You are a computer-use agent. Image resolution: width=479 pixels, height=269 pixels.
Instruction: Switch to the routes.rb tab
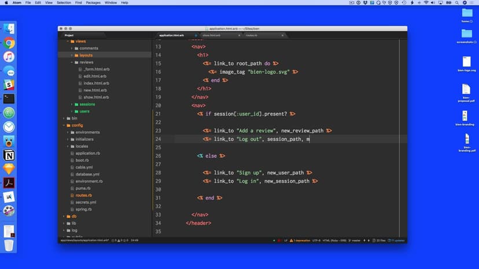(x=252, y=35)
